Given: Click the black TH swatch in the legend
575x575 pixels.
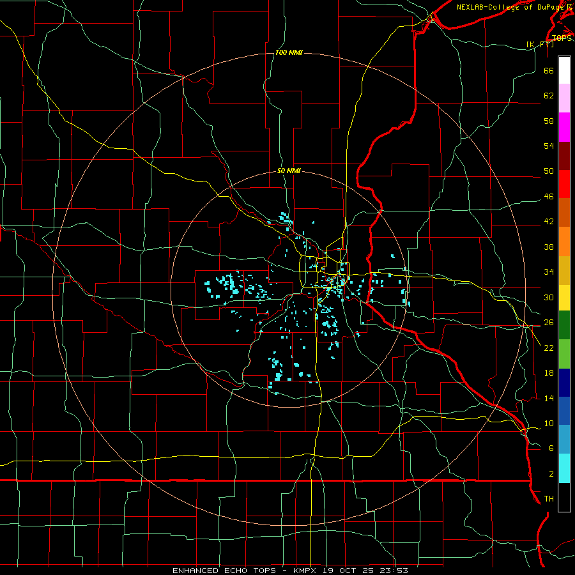Looking at the screenshot, I should click(564, 497).
